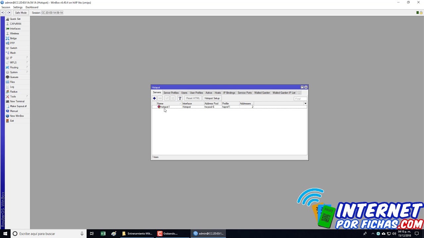This screenshot has height=238, width=424.
Task: Open PPP in the sidebar
Action: click(x=12, y=43)
